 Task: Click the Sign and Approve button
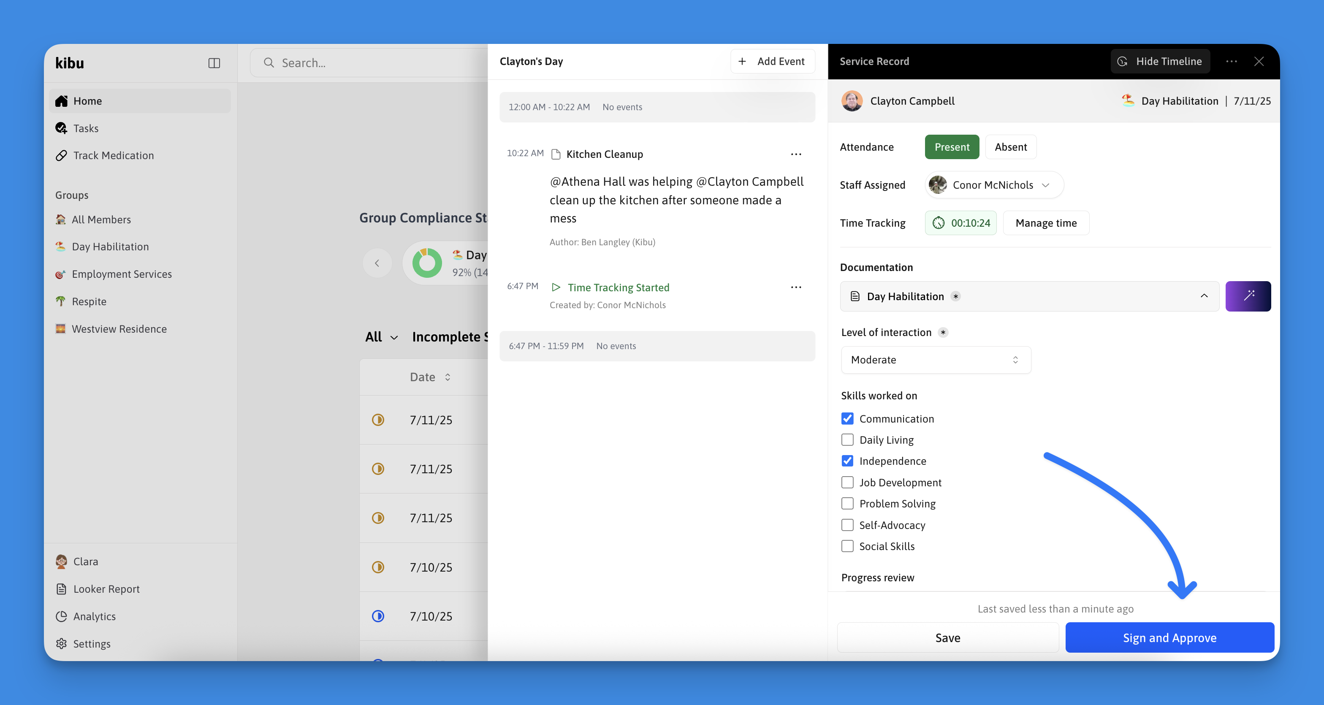(x=1169, y=638)
